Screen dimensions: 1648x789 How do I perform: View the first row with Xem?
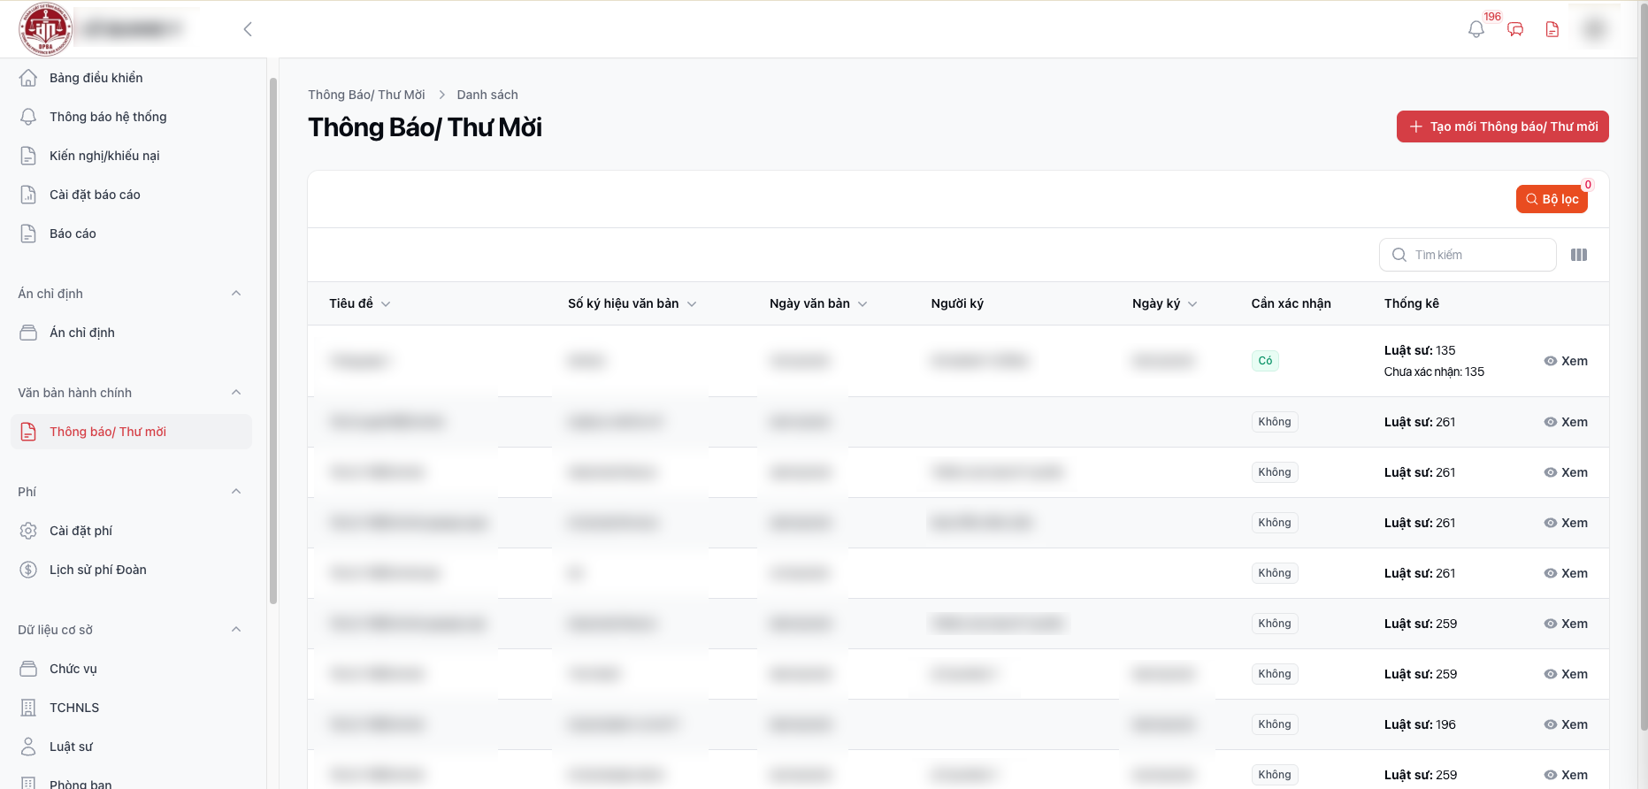tap(1566, 361)
